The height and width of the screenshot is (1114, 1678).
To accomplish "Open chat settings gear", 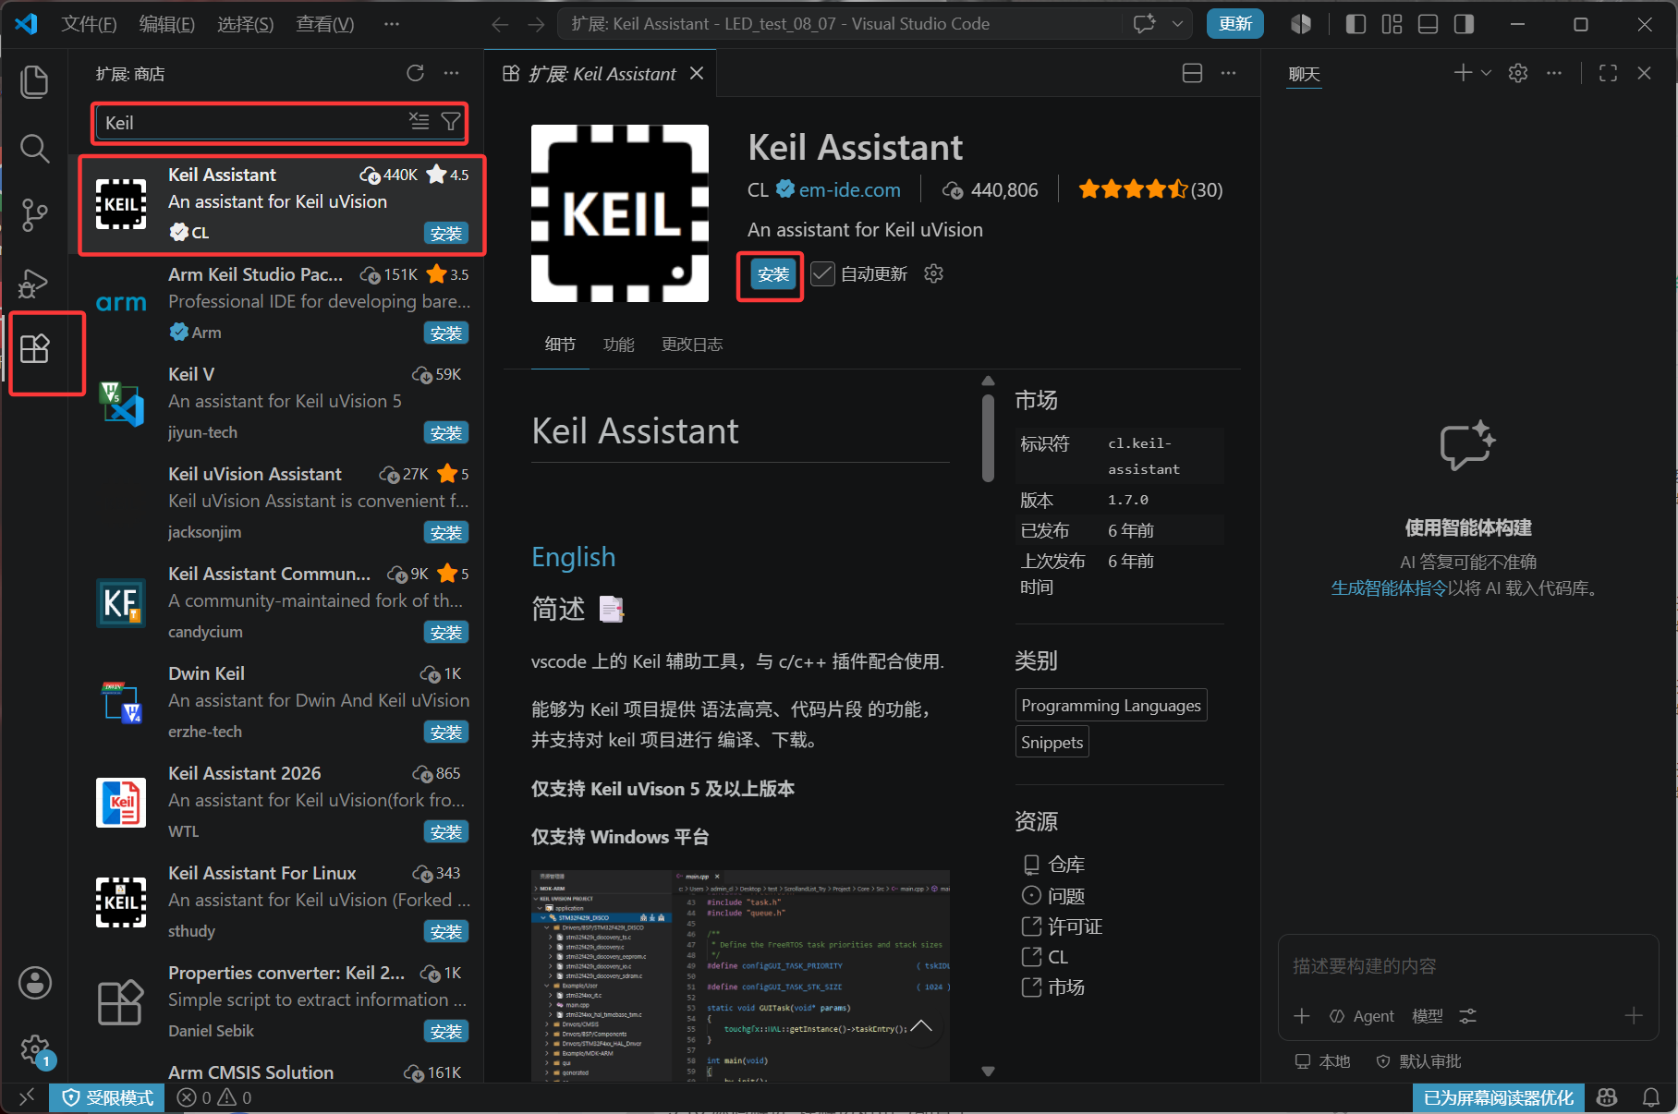I will pos(1518,73).
